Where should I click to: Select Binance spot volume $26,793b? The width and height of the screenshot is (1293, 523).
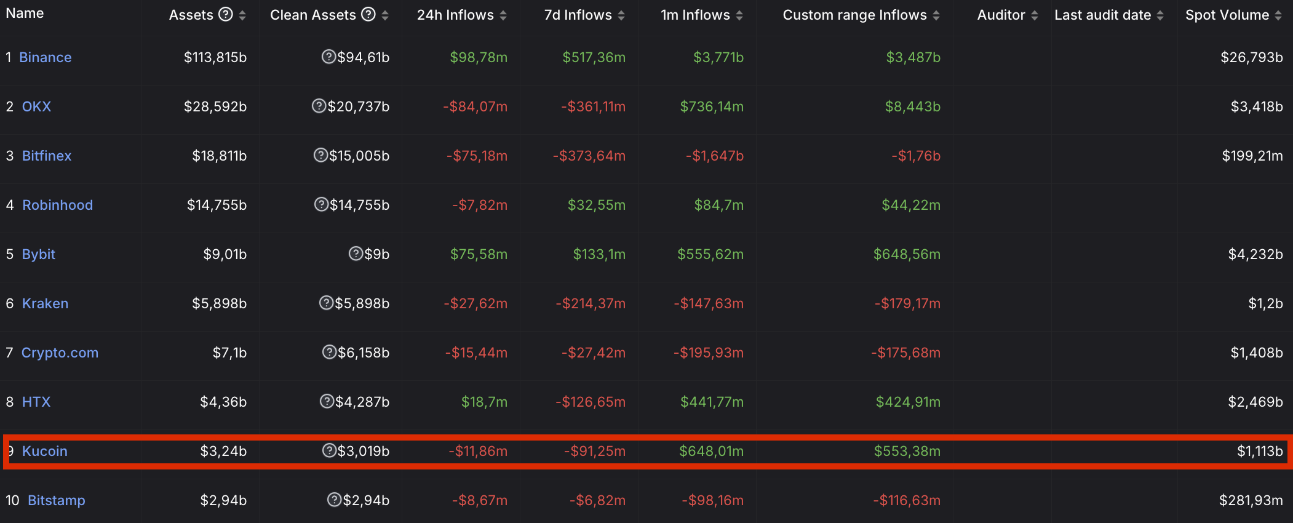(x=1252, y=57)
